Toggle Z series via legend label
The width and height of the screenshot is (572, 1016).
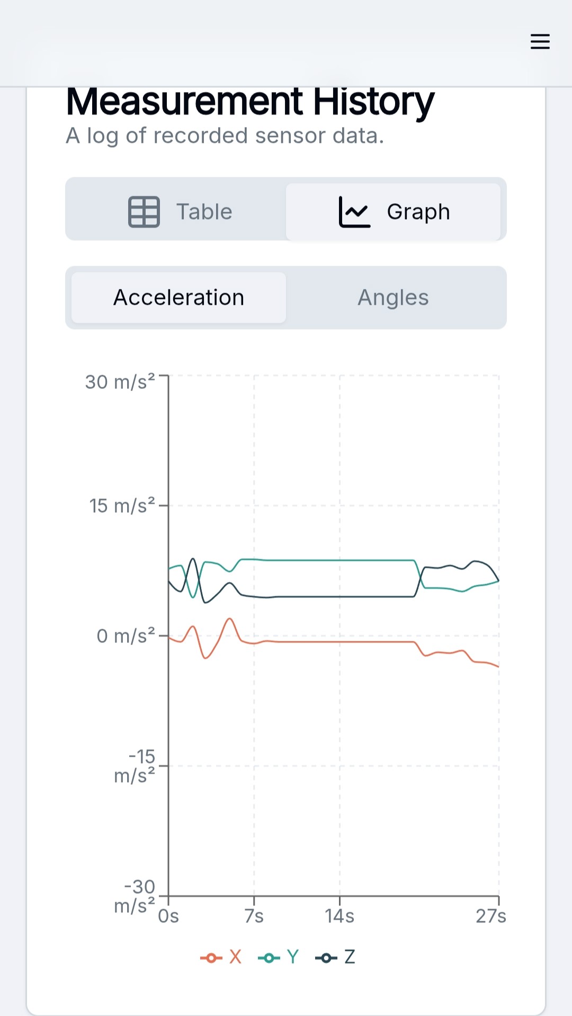tap(350, 957)
